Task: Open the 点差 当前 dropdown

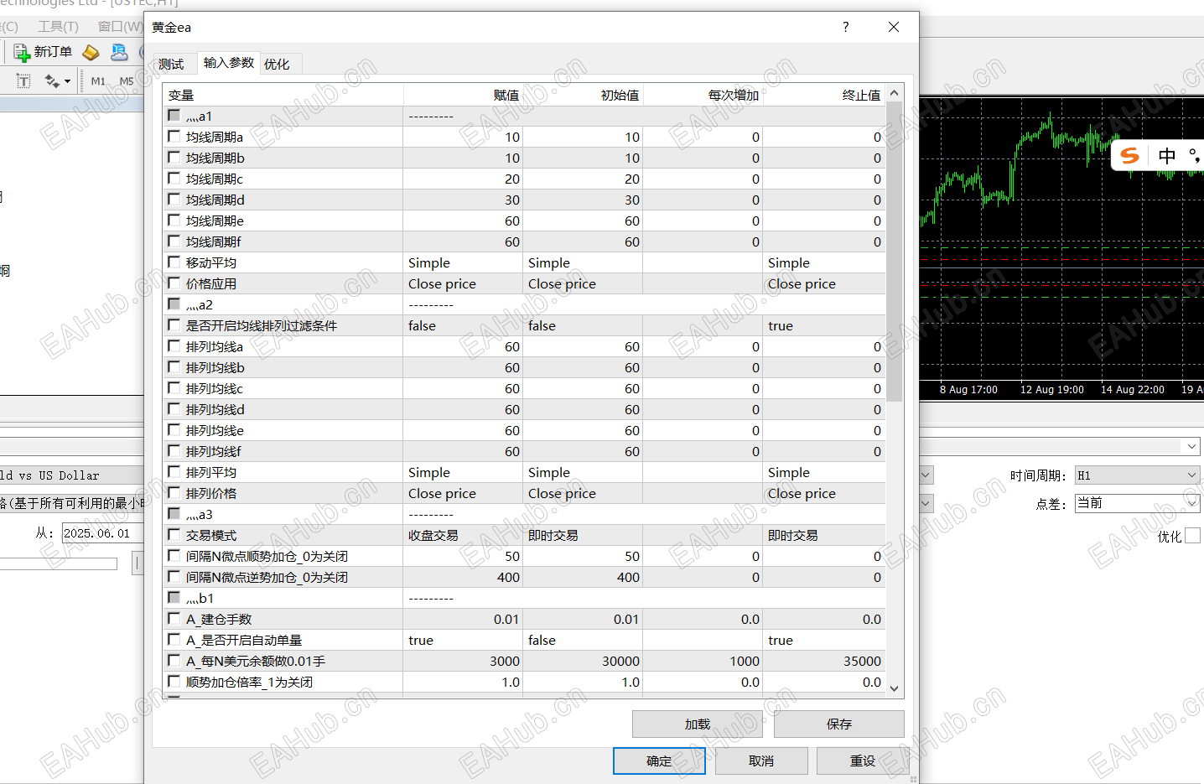Action: coord(1138,503)
